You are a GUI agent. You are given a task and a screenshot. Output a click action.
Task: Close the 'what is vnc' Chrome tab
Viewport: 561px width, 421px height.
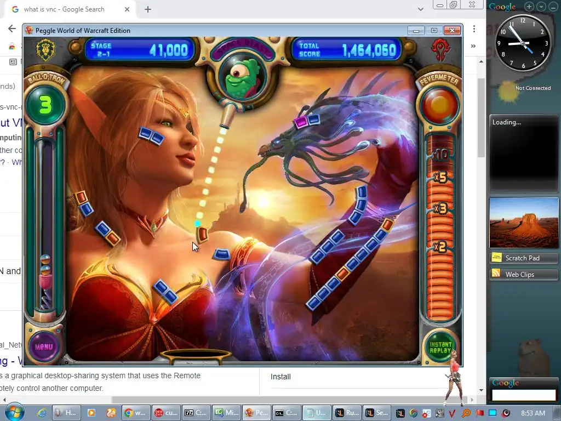(x=127, y=9)
